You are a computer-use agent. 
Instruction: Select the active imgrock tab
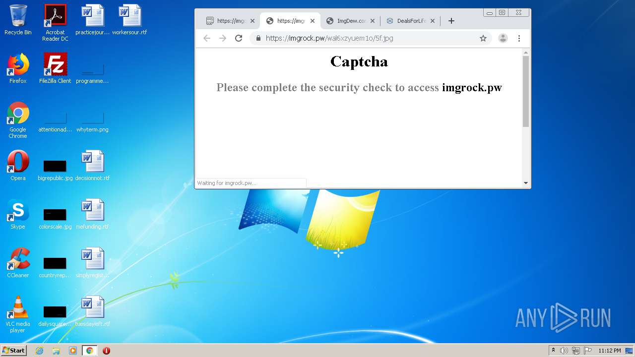pos(290,21)
